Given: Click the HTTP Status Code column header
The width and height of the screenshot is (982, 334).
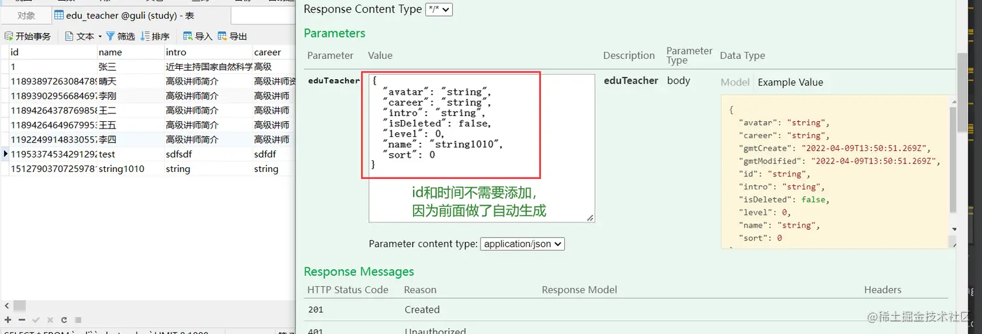Looking at the screenshot, I should pyautogui.click(x=348, y=290).
